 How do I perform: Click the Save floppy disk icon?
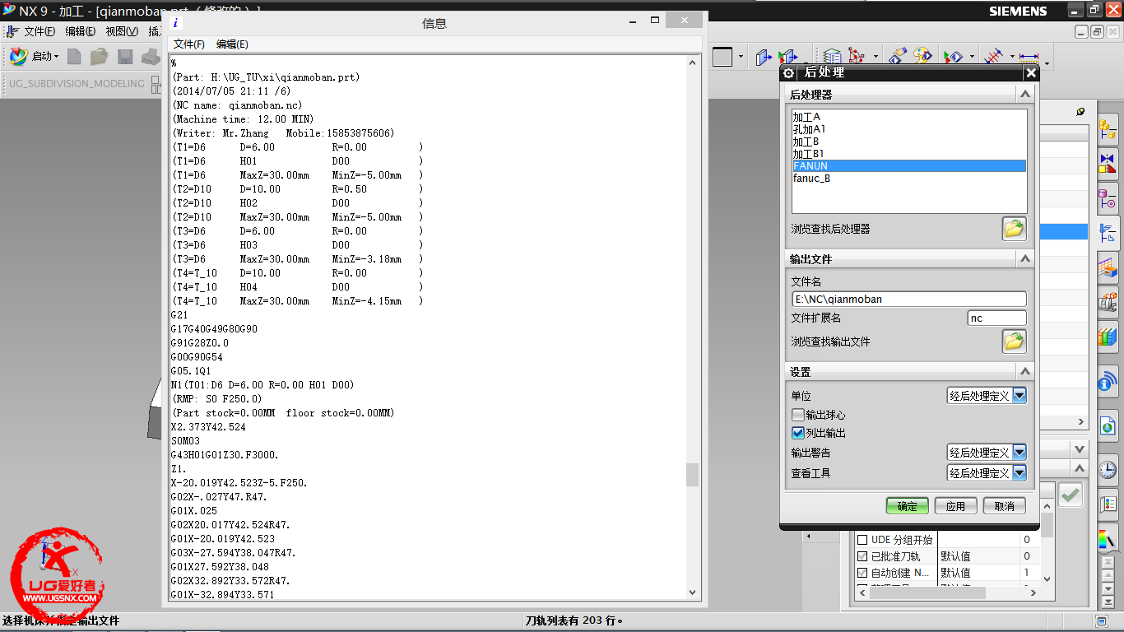pos(125,56)
